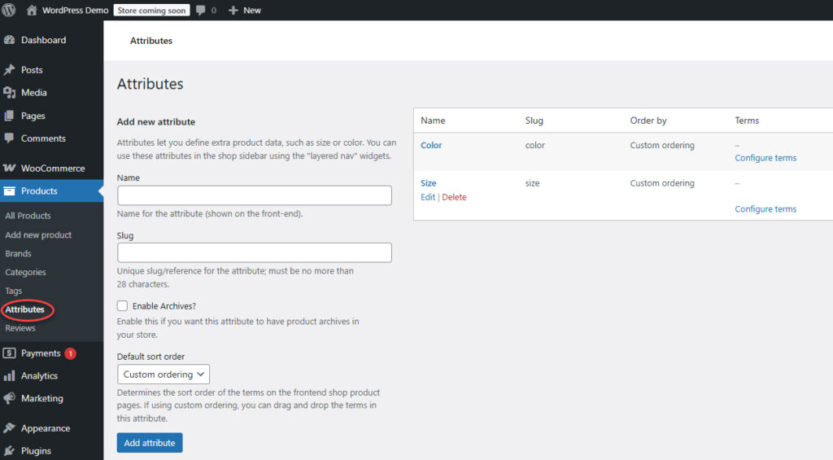Image resolution: width=833 pixels, height=460 pixels.
Task: Click the Dashboard gauge icon
Action: coord(9,40)
